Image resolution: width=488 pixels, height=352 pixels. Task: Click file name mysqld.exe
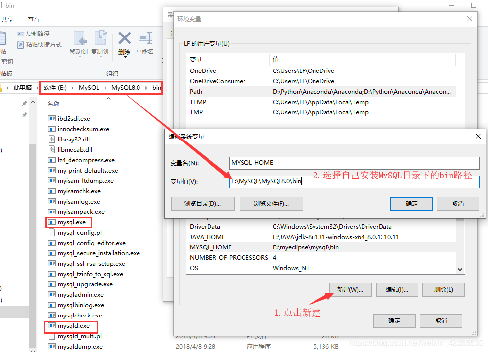(73, 325)
